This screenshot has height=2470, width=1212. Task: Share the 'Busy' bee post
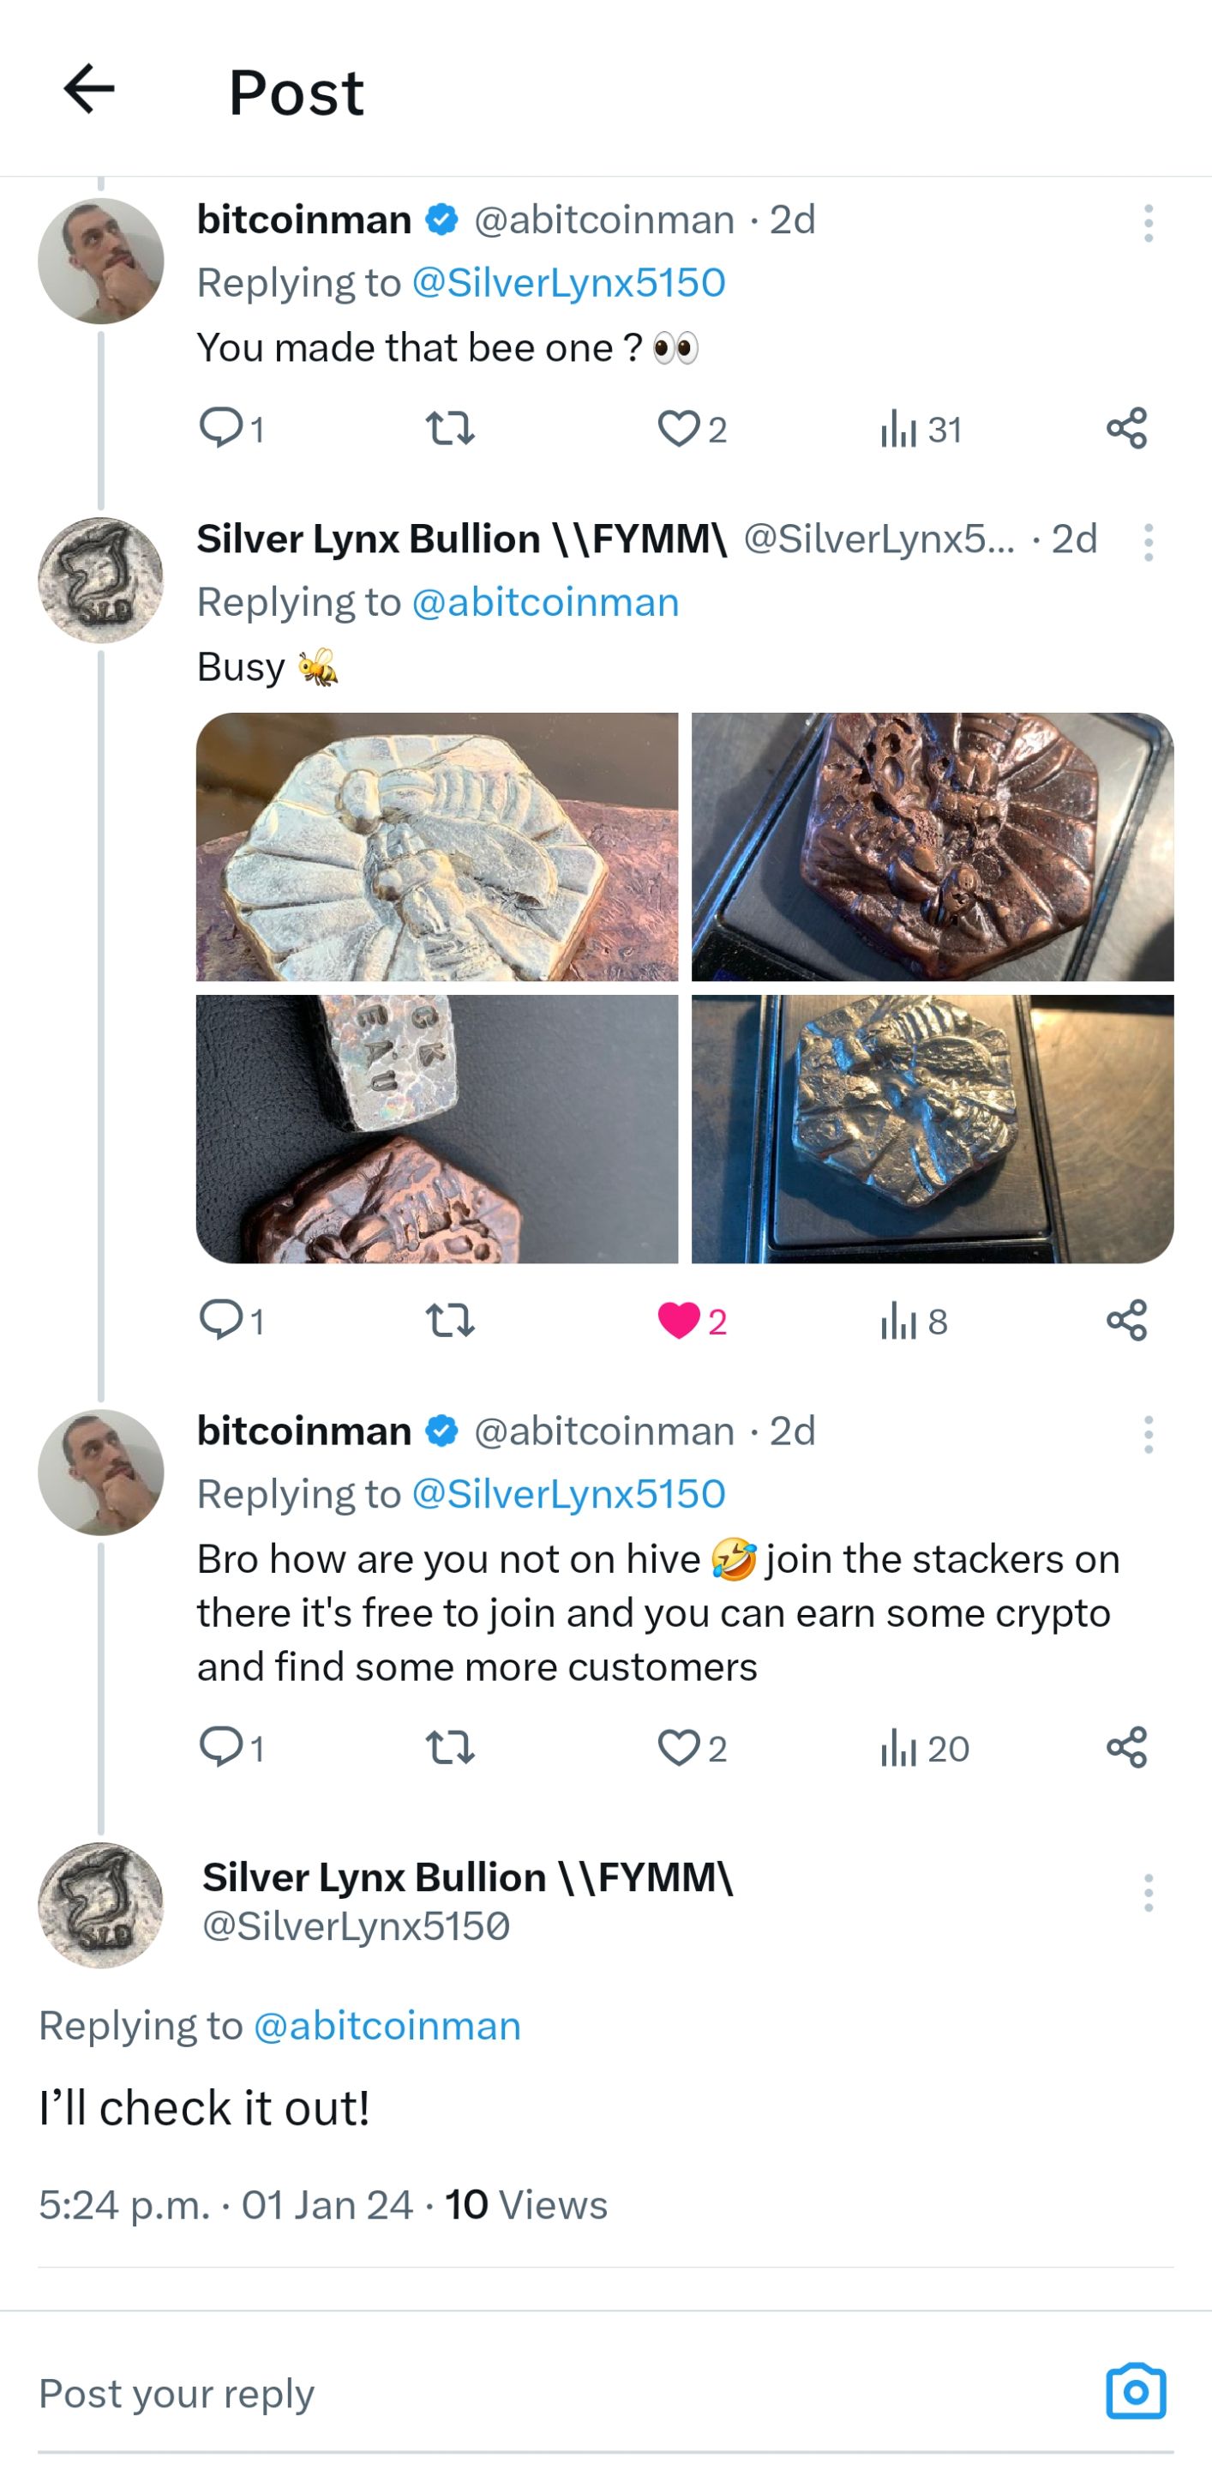(1127, 1321)
